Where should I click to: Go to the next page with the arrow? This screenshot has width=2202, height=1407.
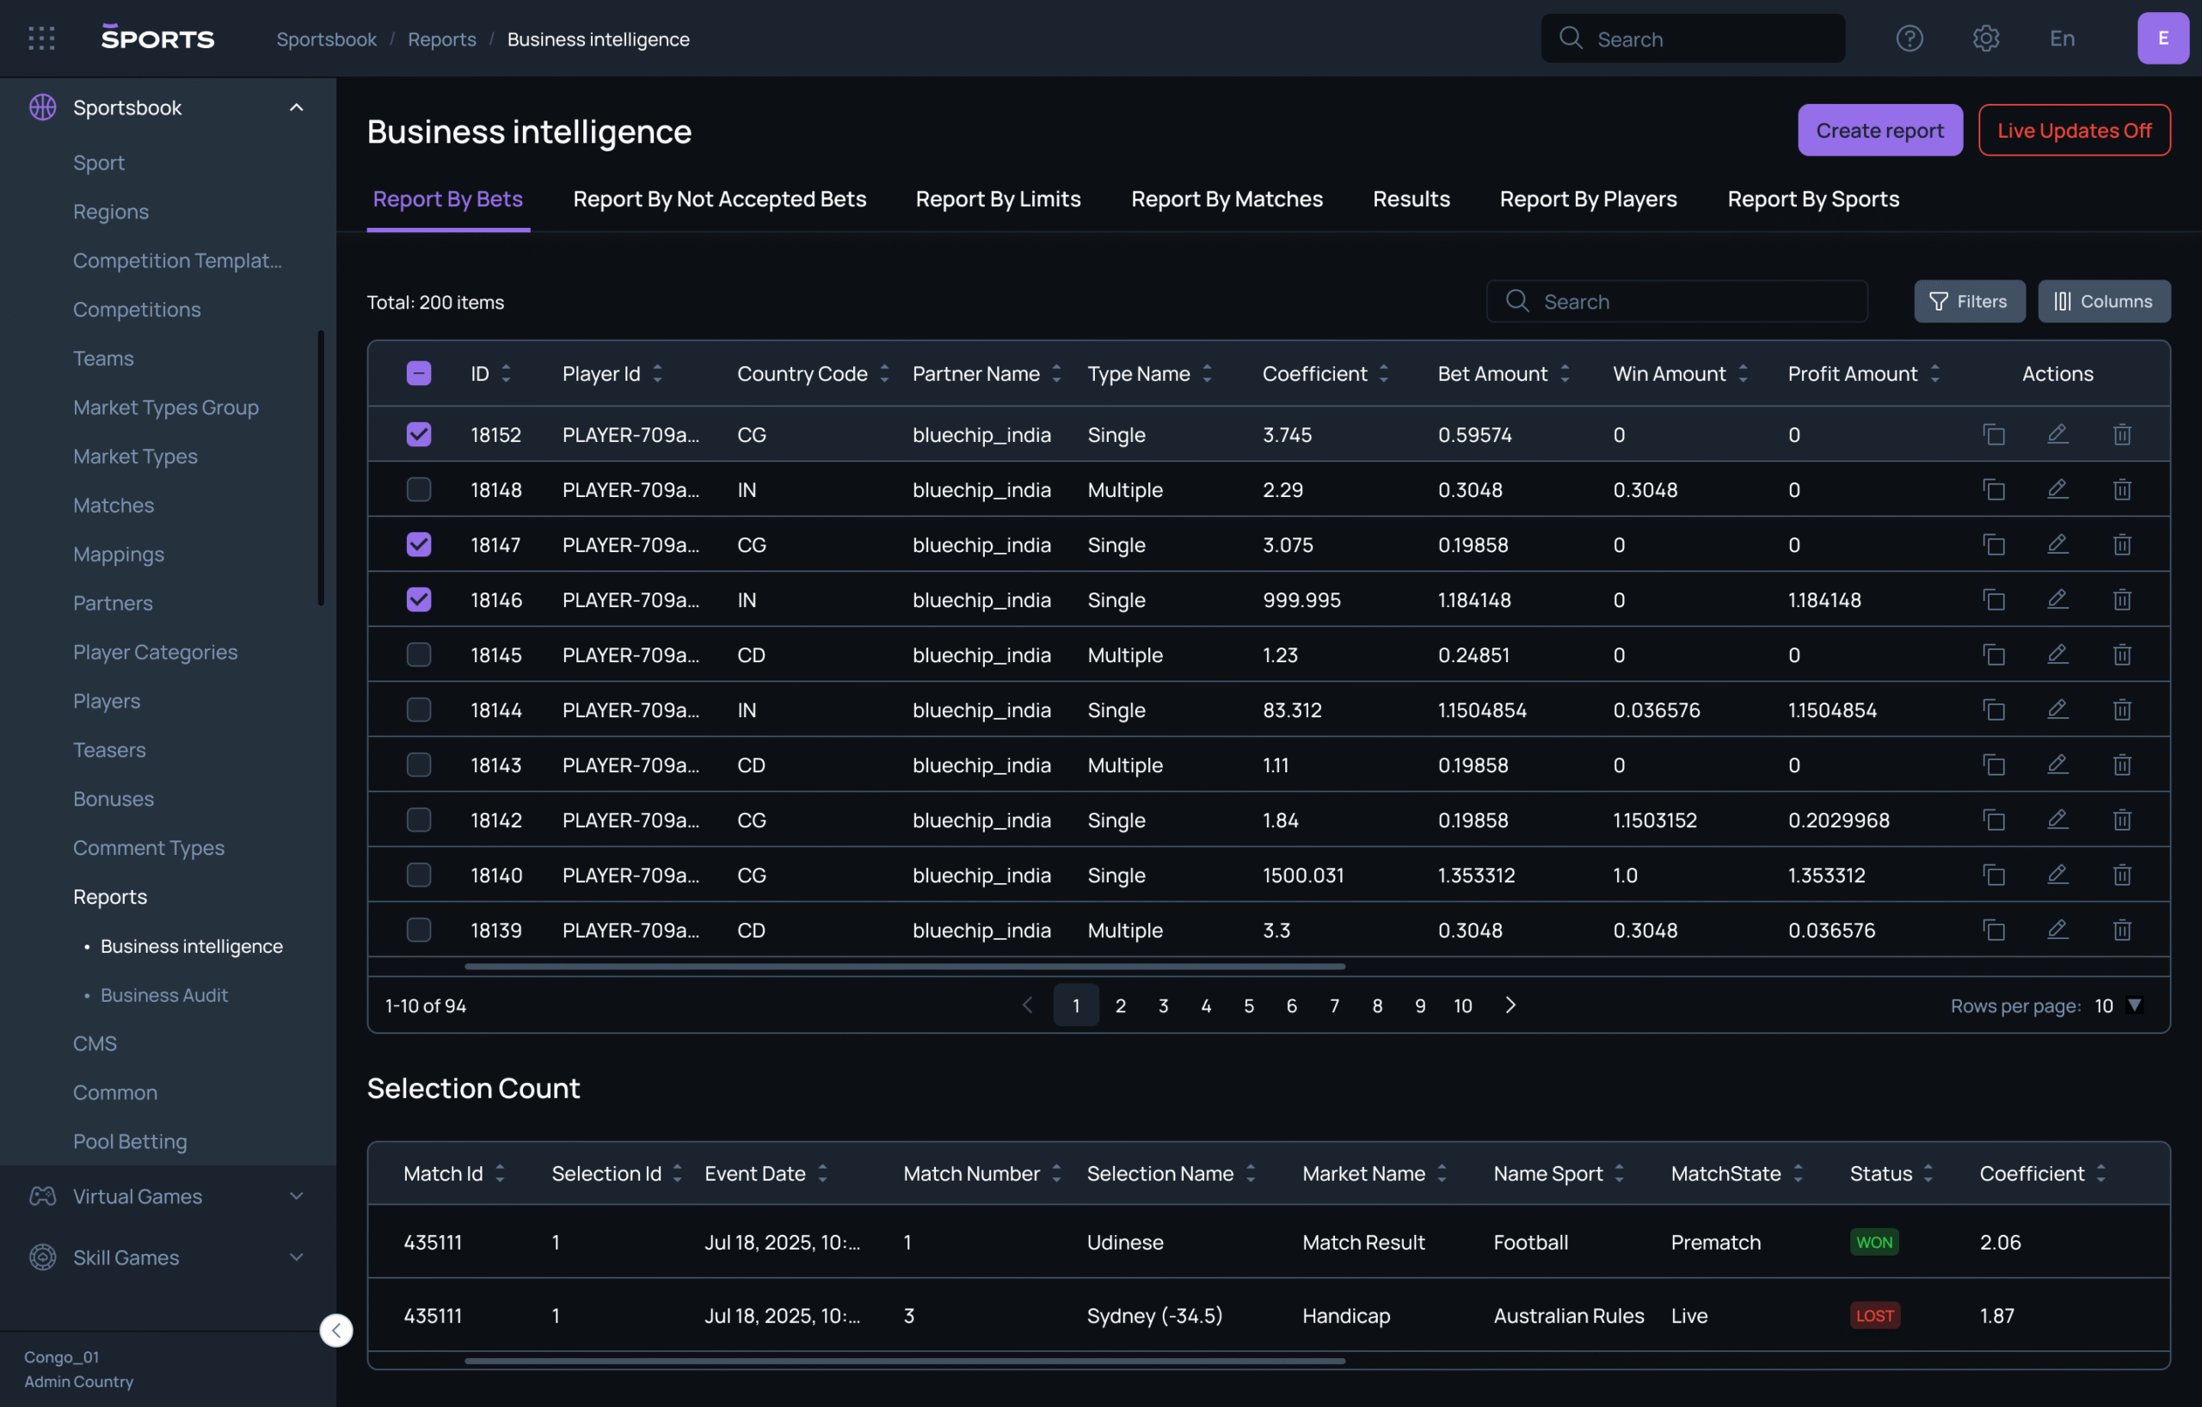(x=1510, y=1005)
